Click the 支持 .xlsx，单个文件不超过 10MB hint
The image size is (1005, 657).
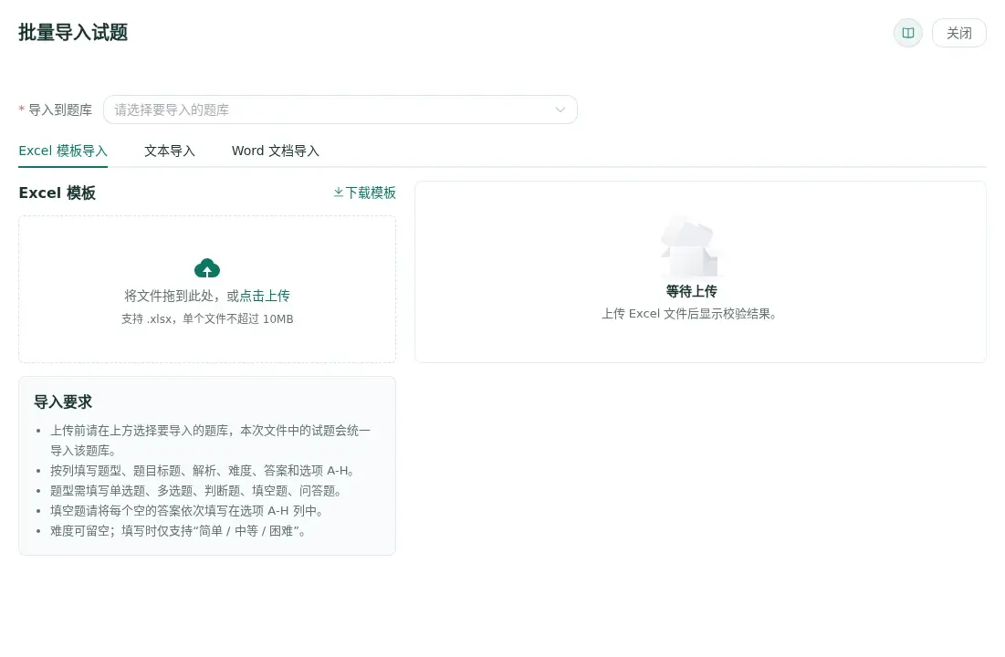207,318
